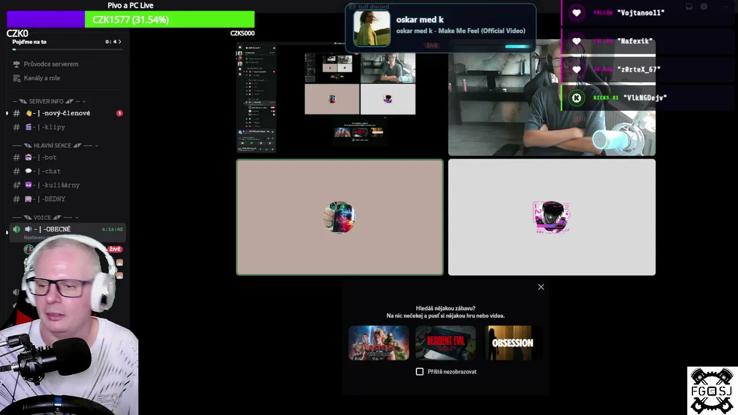Screen dimensions: 738x415
Task: Open the help icon in Discord's header
Action: 704,7
